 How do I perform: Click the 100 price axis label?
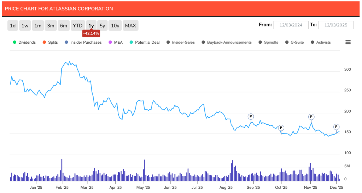348,153
